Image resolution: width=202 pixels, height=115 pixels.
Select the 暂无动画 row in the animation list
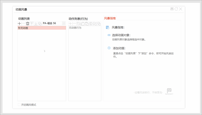click(x=42, y=28)
